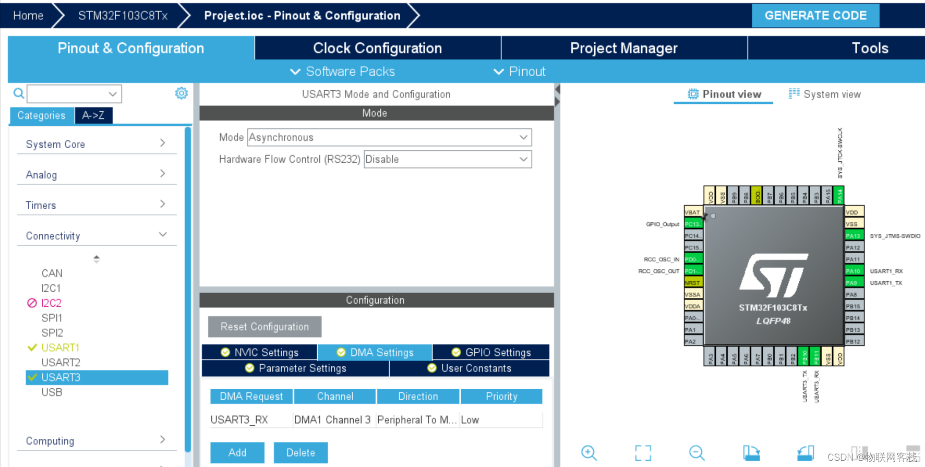Open the search field dropdown
Screen dimensions: 925x467
(x=113, y=94)
